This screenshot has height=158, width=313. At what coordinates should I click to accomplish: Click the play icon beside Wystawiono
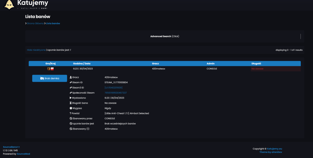pos(71,98)
